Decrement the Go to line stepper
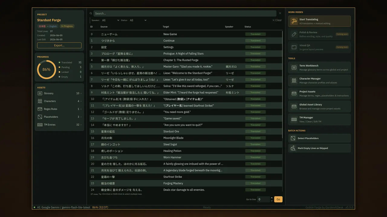Screen dimensions: 387x217 click(272, 201)
